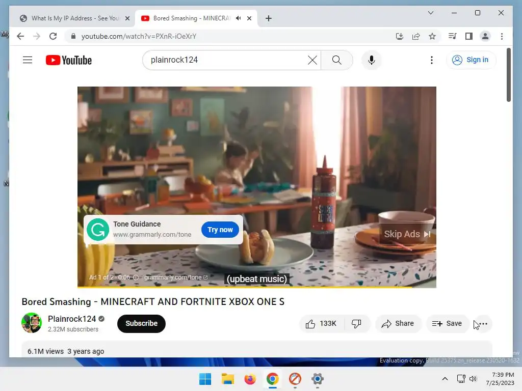Go to YouTube home via logo
The width and height of the screenshot is (522, 391).
tap(69, 60)
